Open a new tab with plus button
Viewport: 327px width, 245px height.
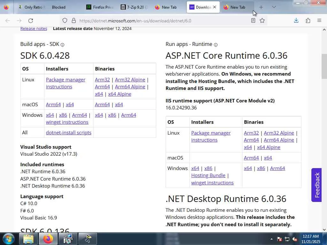261,7
